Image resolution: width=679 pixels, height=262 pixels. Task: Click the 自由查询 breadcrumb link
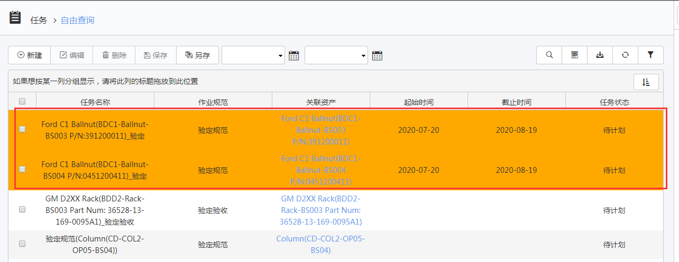77,20
